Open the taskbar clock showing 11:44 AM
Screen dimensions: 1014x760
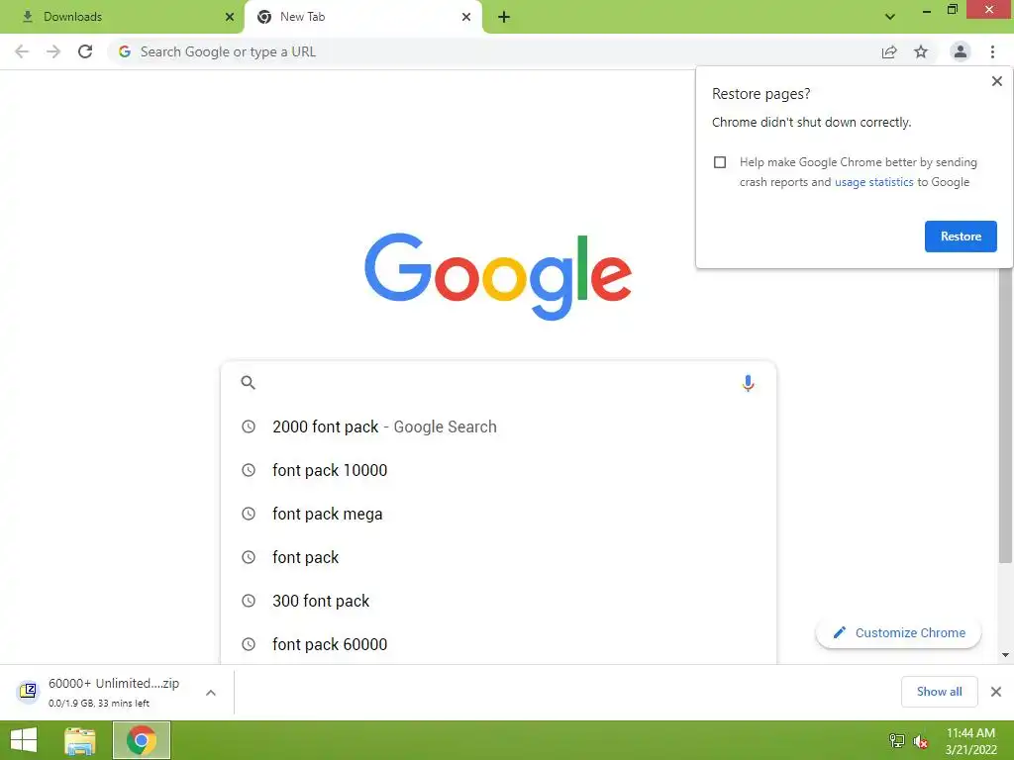970,740
